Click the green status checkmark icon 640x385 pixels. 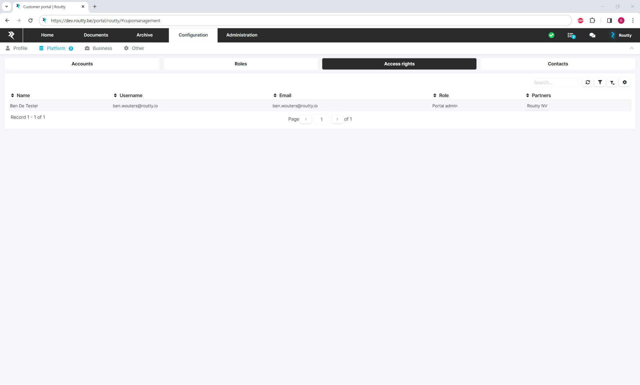click(x=552, y=35)
